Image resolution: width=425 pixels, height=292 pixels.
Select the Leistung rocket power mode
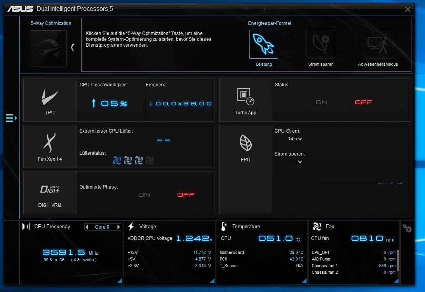point(264,44)
